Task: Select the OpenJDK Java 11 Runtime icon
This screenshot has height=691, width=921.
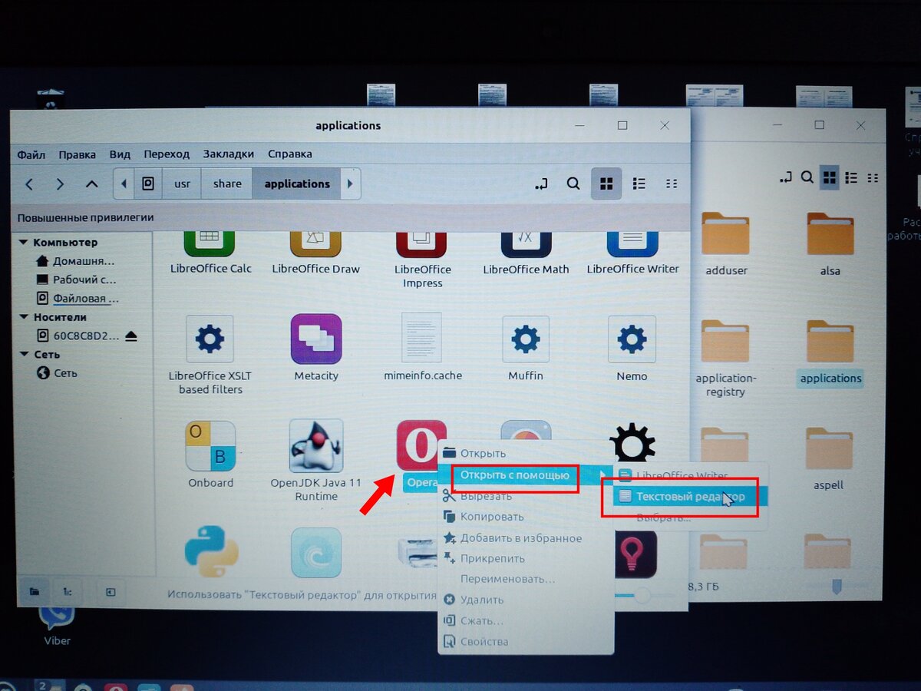Action: 315,445
